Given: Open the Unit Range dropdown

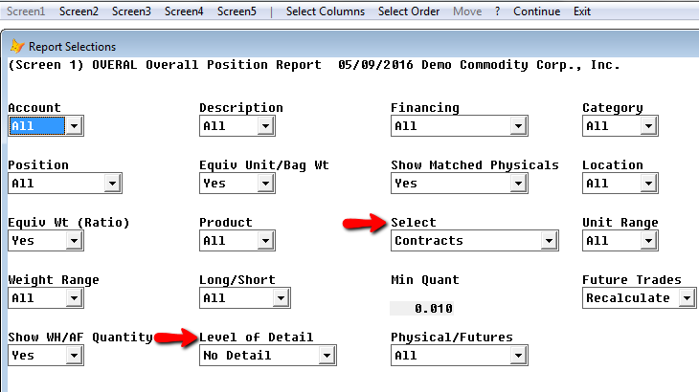Looking at the screenshot, I should pos(648,241).
